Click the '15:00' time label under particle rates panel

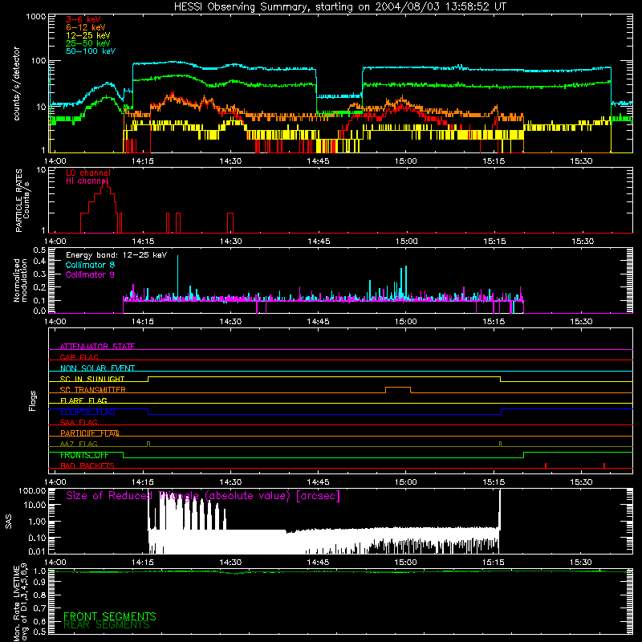(407, 242)
